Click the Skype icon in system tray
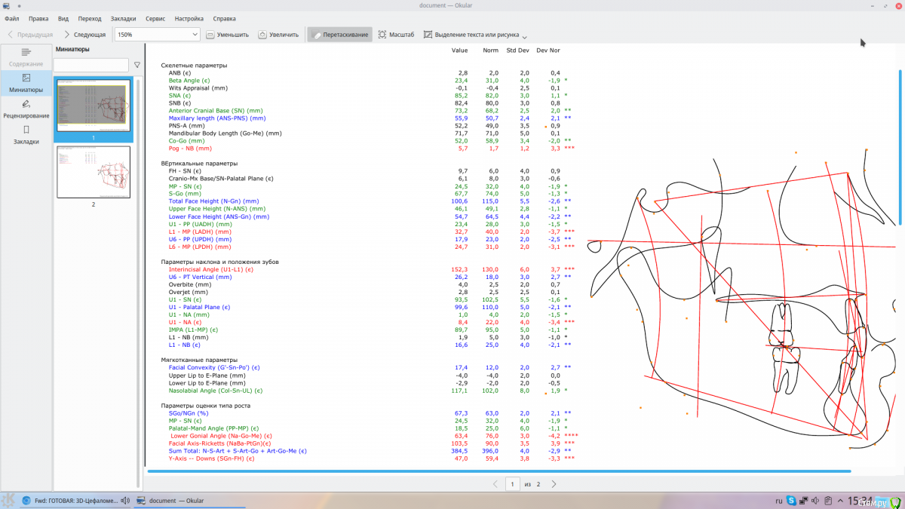The image size is (905, 509). (x=791, y=500)
